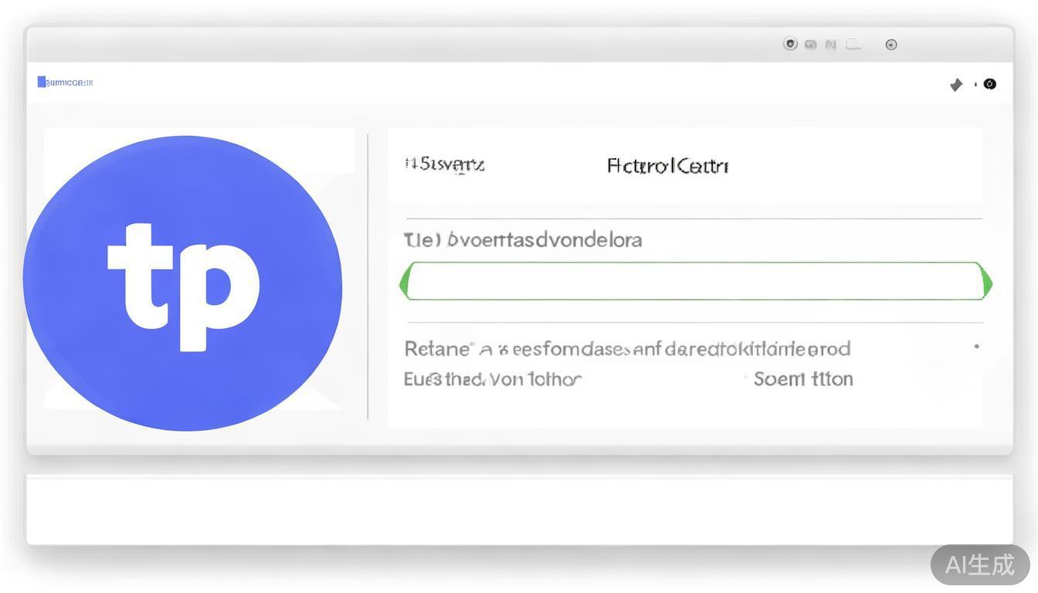Click the gray pin icon
This screenshot has width=1038, height=593.
[956, 84]
